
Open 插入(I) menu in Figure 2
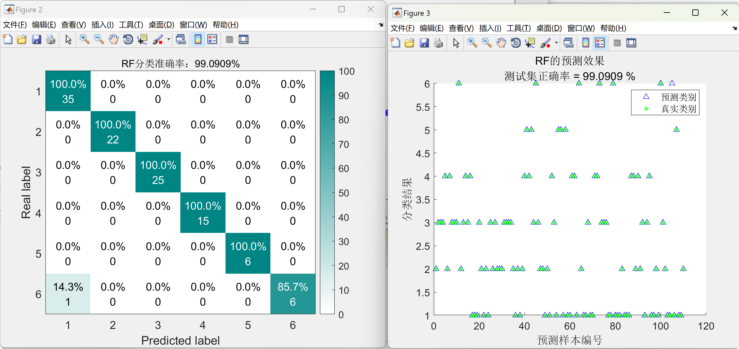pos(102,25)
